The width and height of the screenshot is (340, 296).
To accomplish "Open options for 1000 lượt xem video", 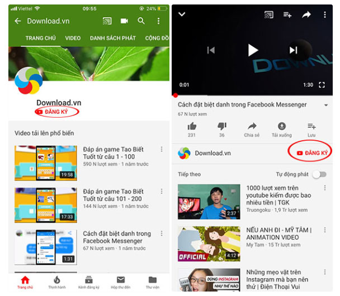I will tap(325, 188).
